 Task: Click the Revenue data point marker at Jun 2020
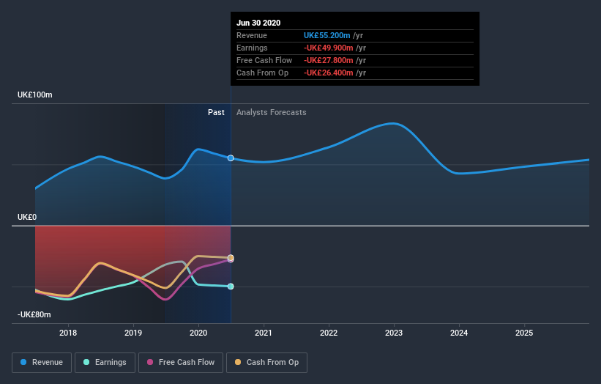(x=231, y=158)
